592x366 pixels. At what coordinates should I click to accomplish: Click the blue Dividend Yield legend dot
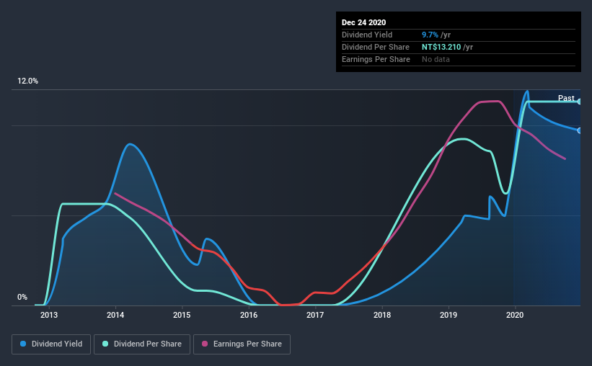[x=23, y=344]
